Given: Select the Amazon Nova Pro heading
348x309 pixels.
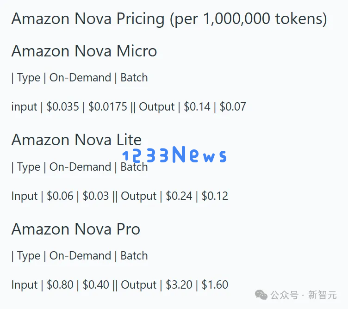Looking at the screenshot, I should pyautogui.click(x=76, y=229).
